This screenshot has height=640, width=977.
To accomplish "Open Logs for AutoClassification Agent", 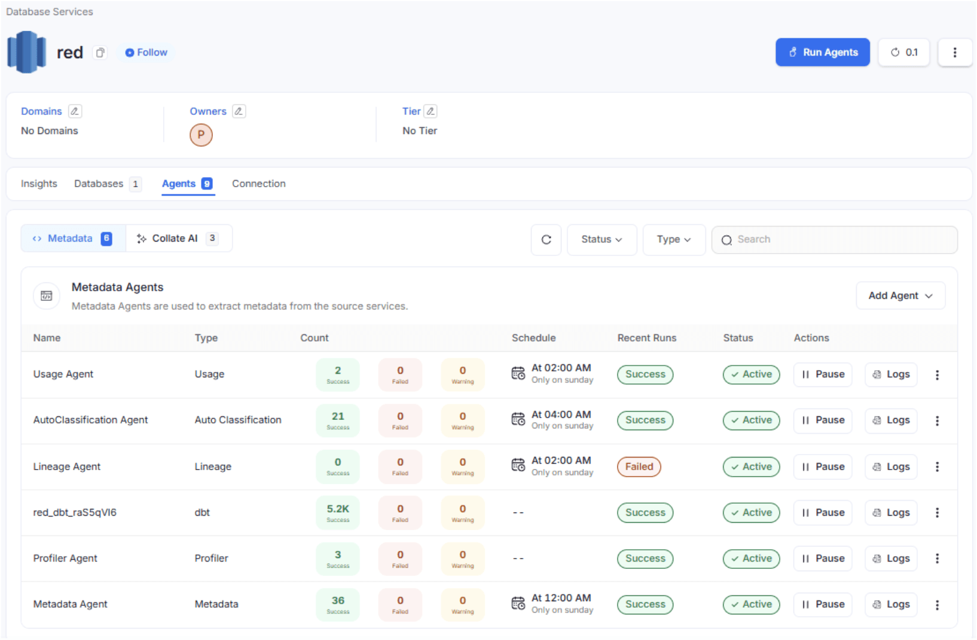I will pyautogui.click(x=891, y=420).
